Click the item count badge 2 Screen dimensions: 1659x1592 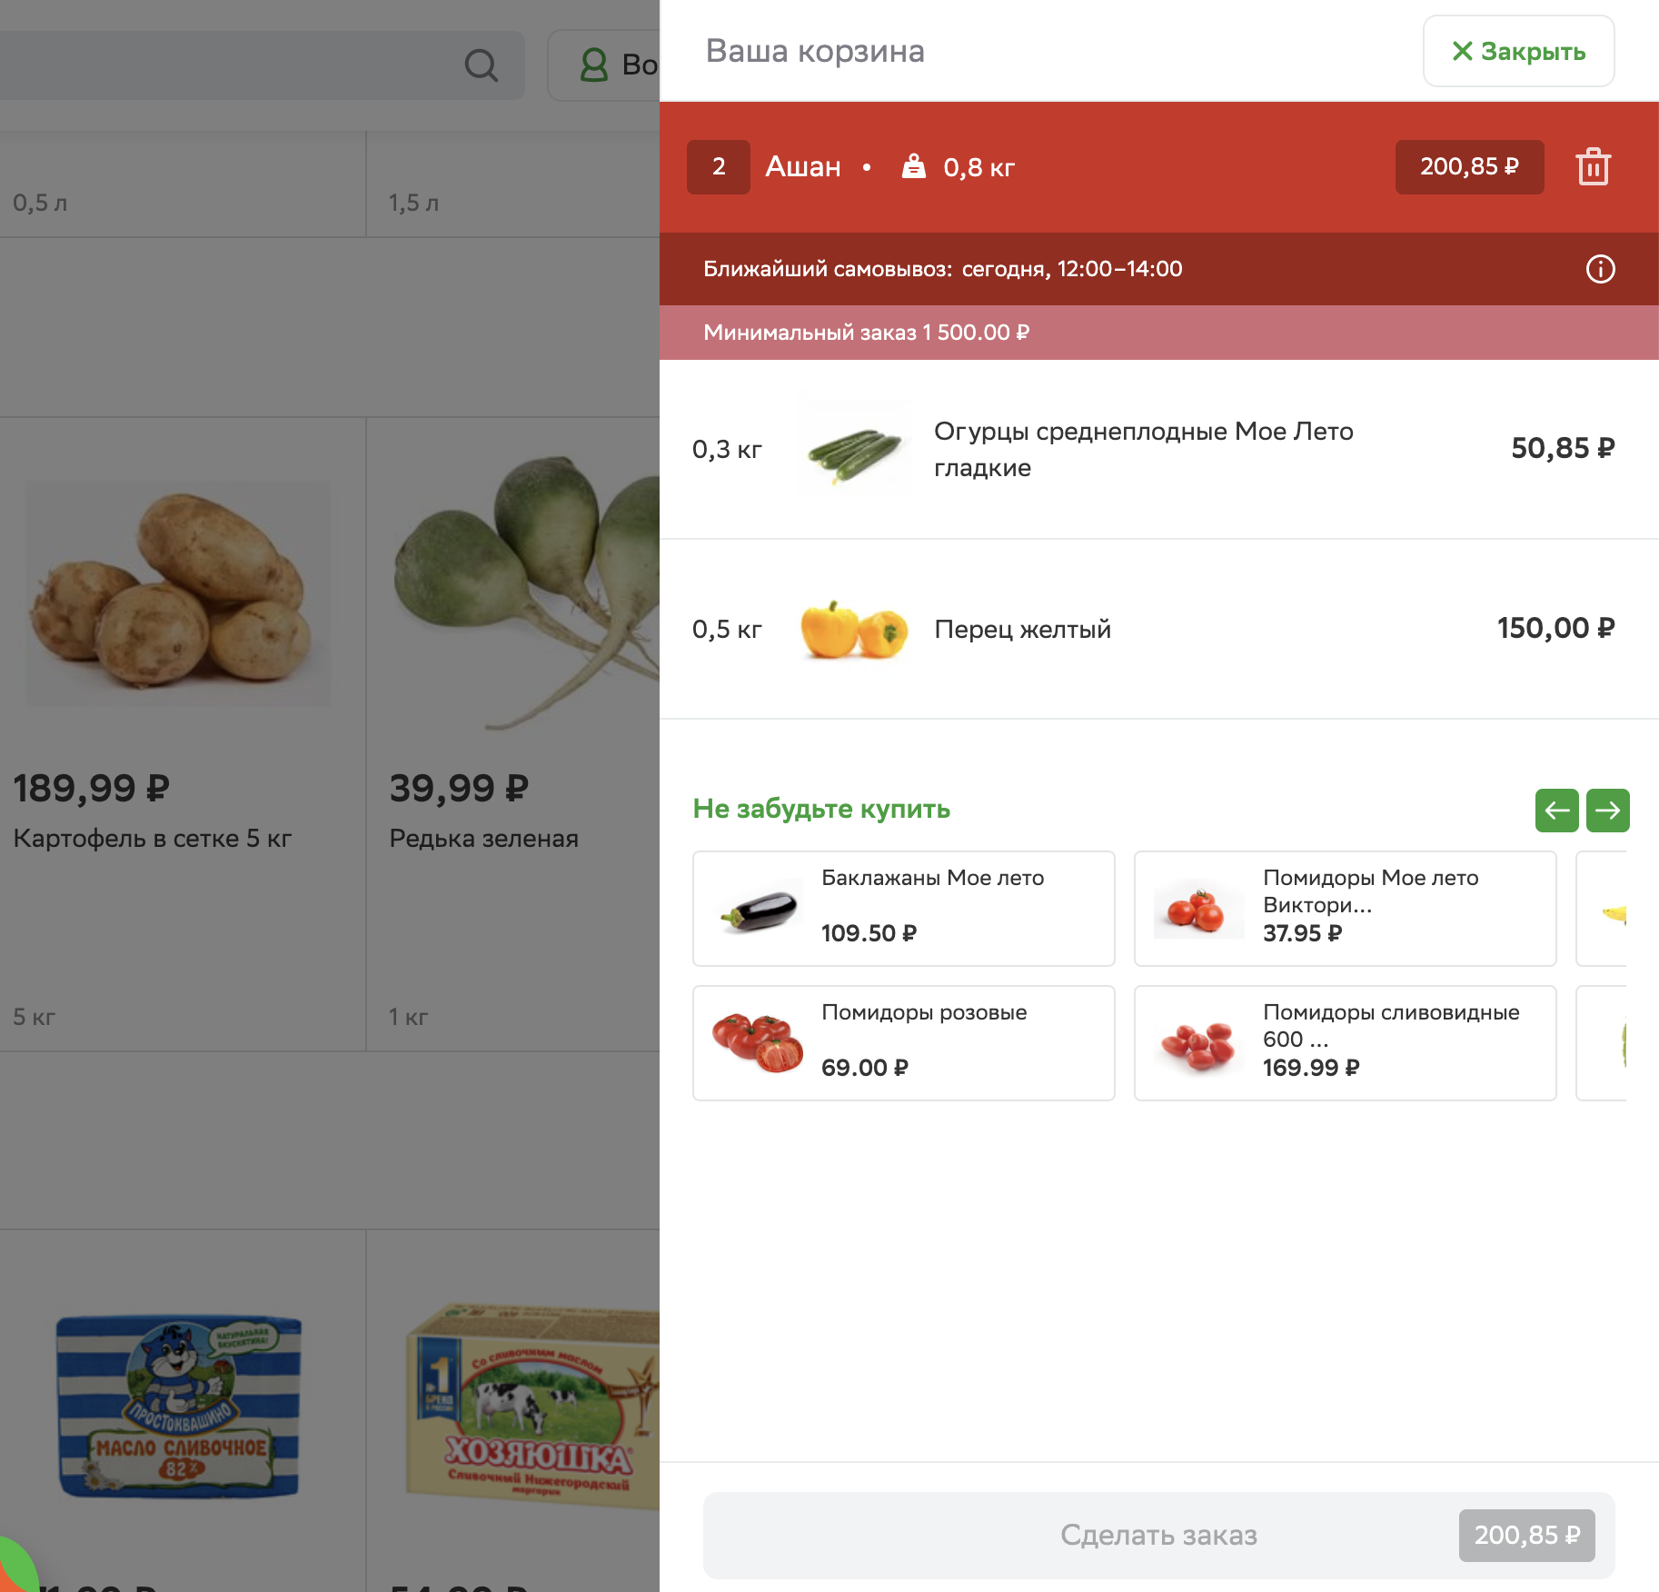coord(719,167)
